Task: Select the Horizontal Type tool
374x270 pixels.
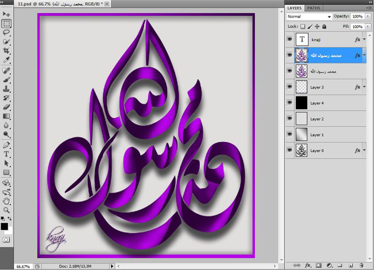Action: click(x=7, y=154)
